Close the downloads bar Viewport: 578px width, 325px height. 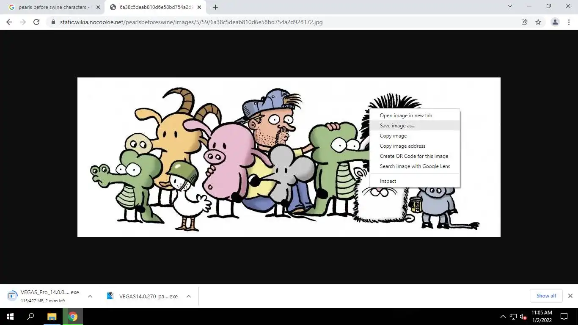pos(570,296)
